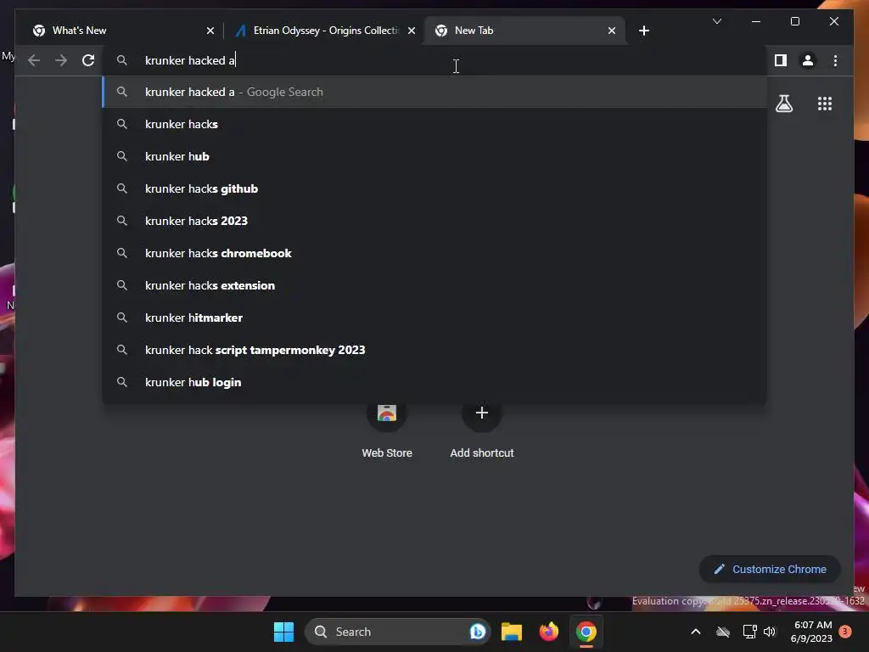Close the Etrian Odyssey tab

pyautogui.click(x=412, y=31)
